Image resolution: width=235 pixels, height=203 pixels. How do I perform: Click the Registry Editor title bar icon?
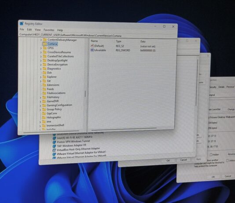22,23
